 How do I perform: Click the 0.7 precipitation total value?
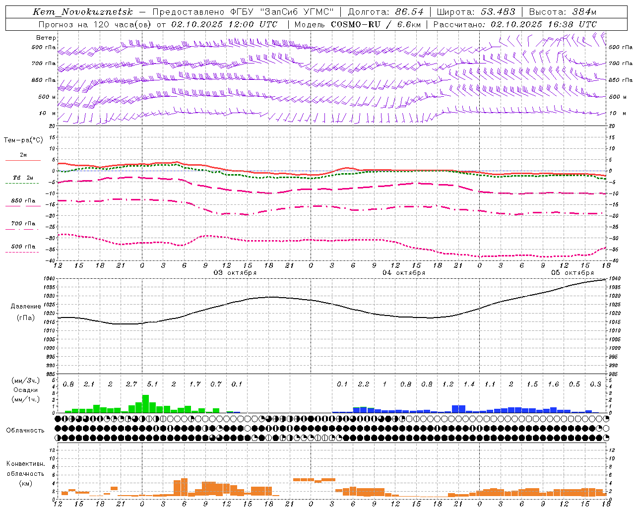216,384
